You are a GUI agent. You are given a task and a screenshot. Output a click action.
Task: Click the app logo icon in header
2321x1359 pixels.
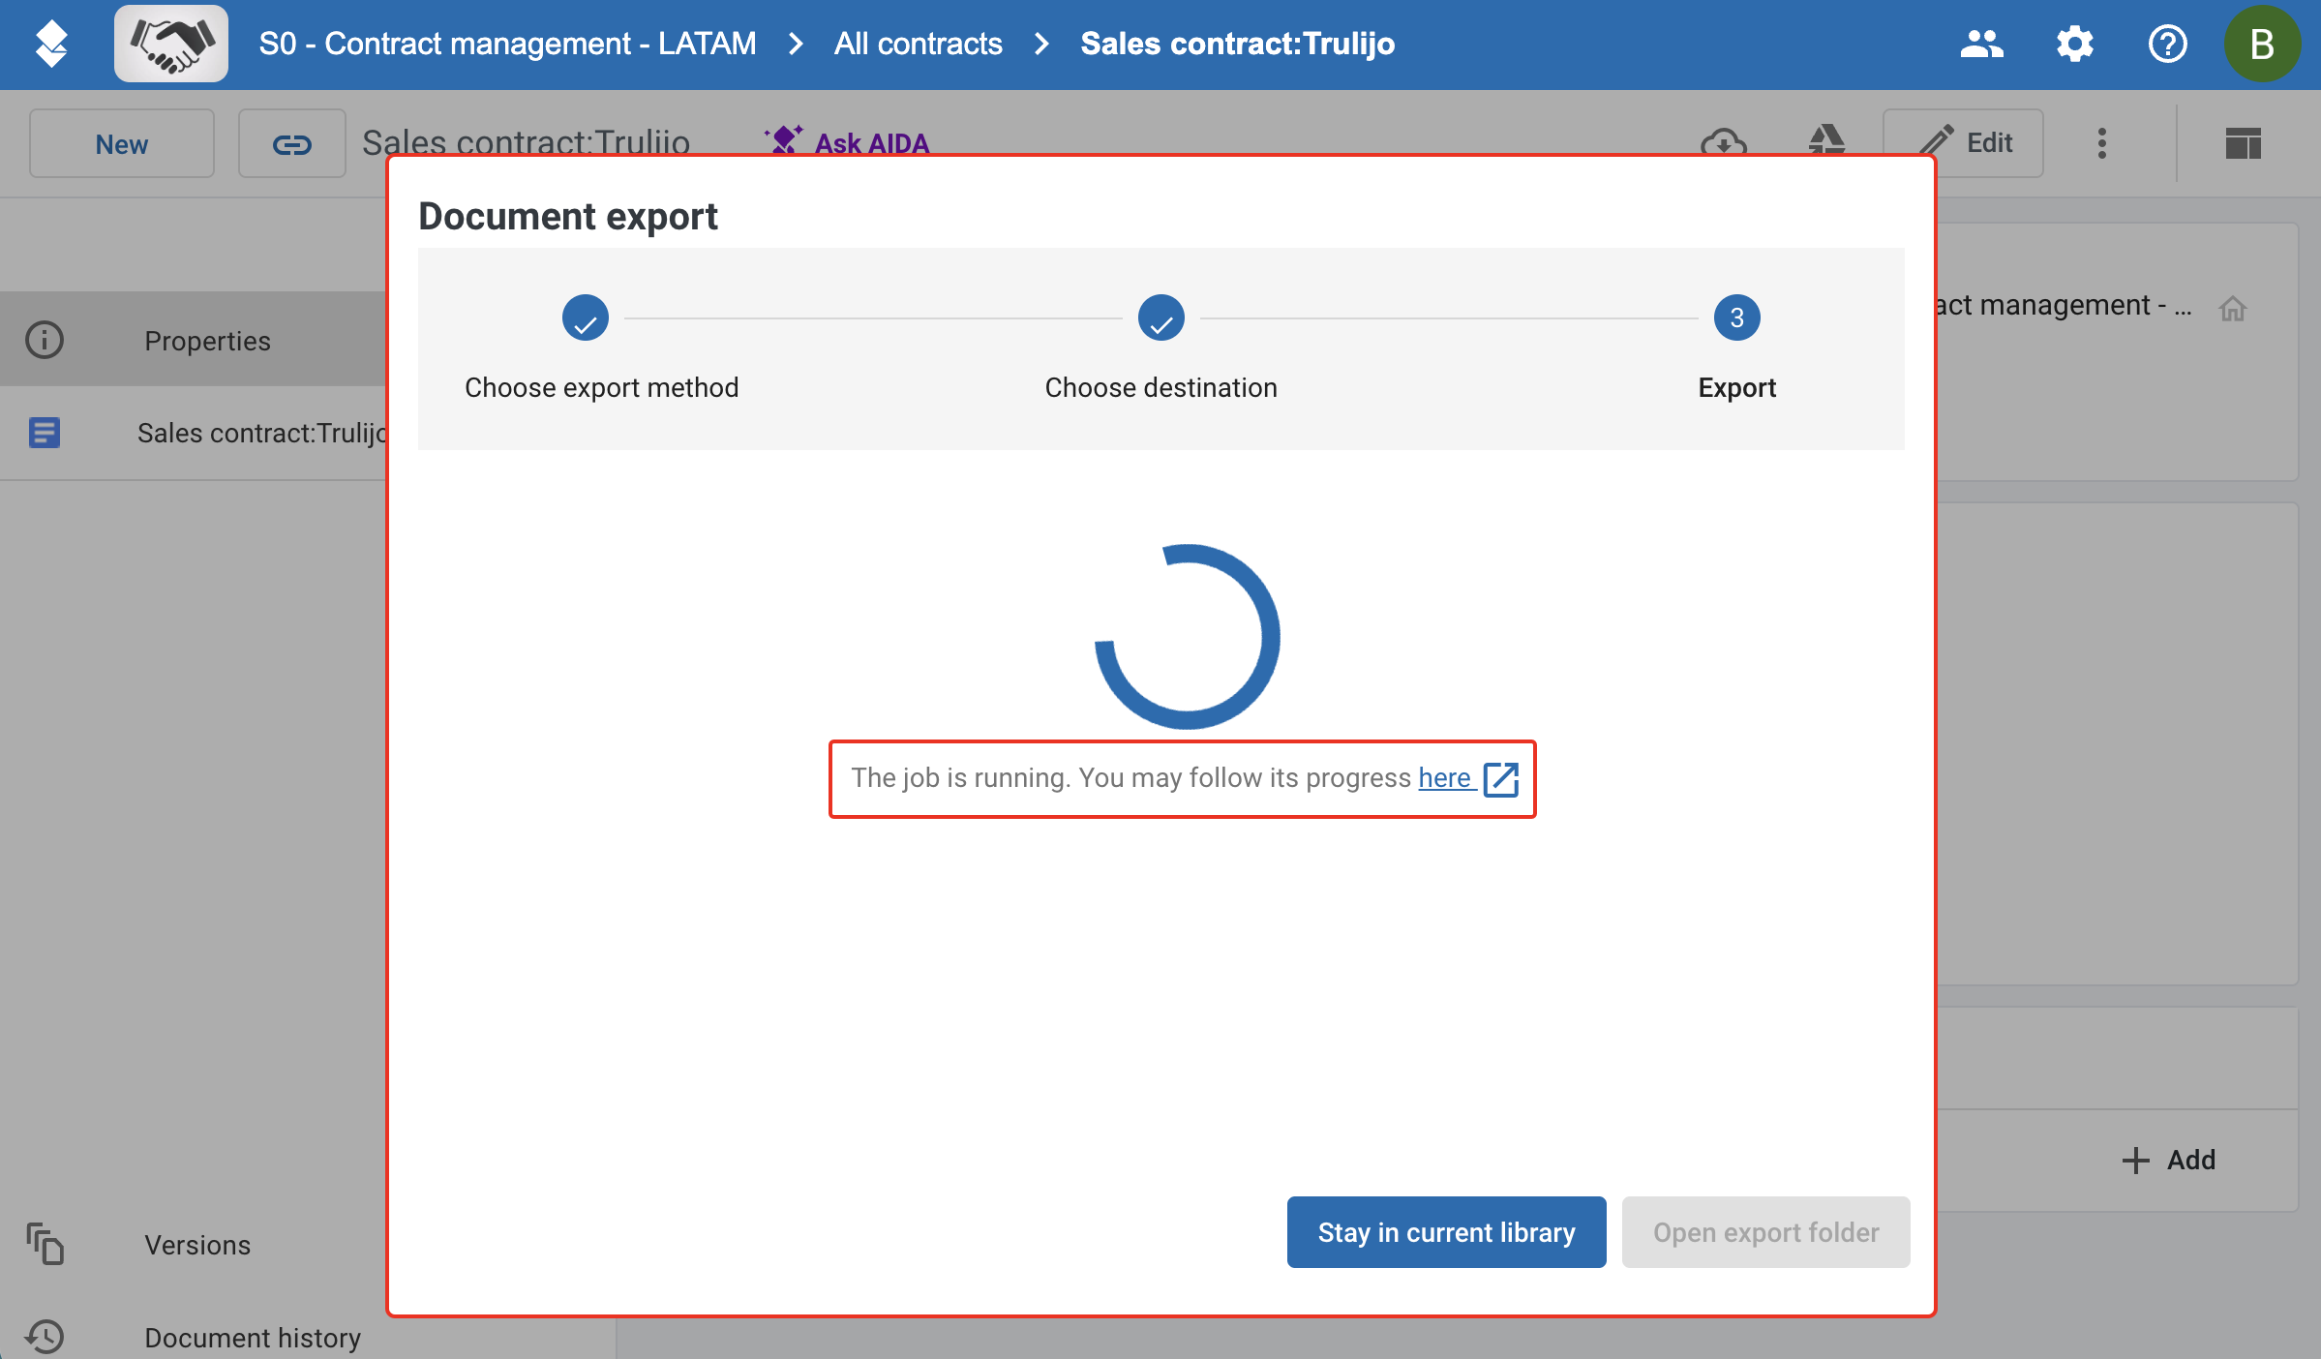(x=51, y=44)
